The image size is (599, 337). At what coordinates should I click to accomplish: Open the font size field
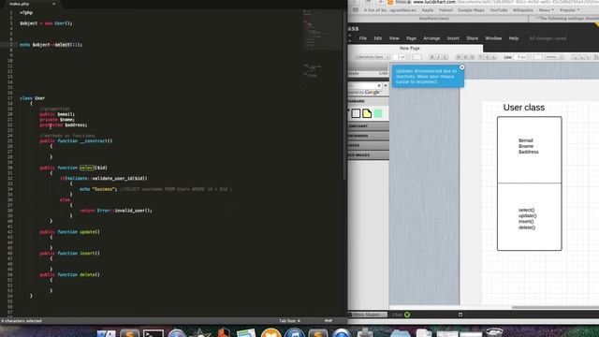point(401,57)
